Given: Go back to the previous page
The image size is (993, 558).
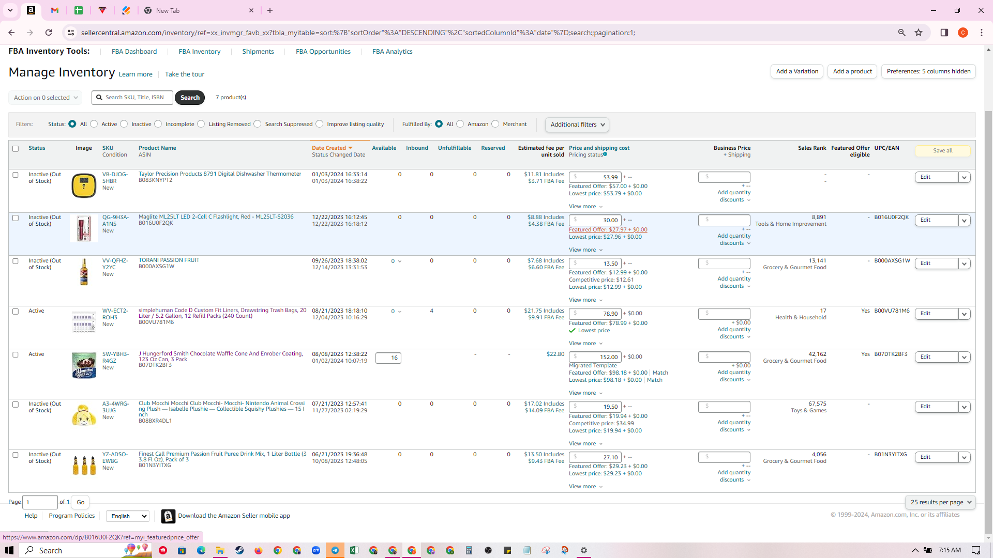Looking at the screenshot, I should point(11,33).
